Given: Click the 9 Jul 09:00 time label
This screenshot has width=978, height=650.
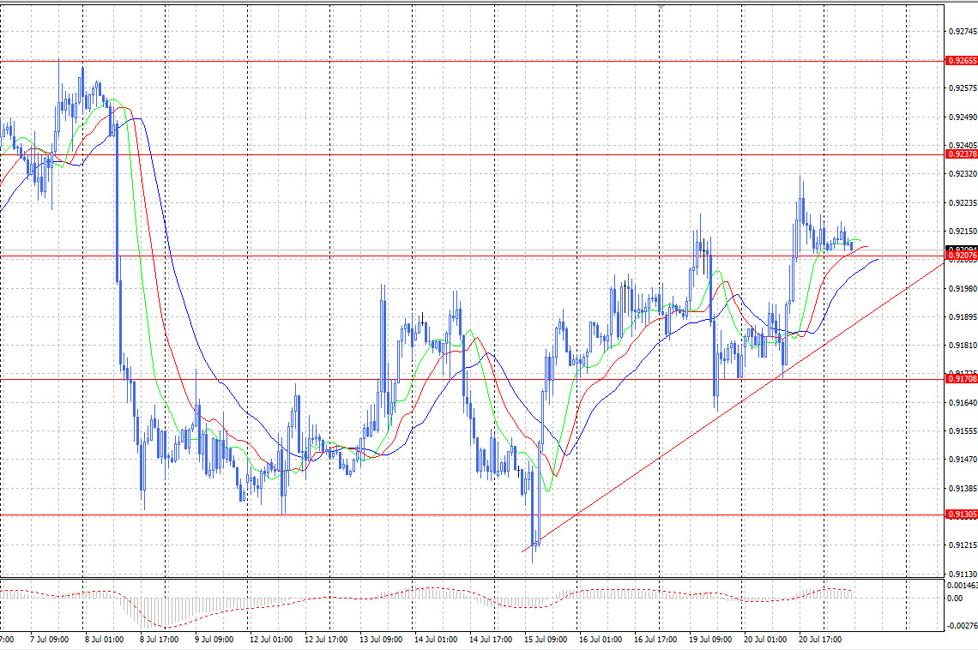Looking at the screenshot, I should point(214,640).
